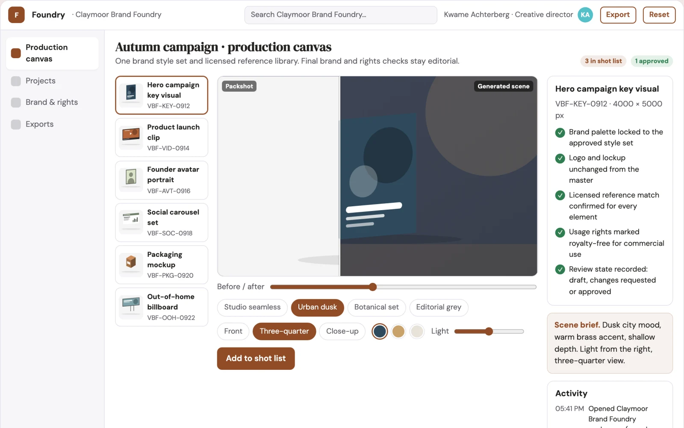
Task: Click the Brand & rights sidebar icon
Action: (16, 102)
